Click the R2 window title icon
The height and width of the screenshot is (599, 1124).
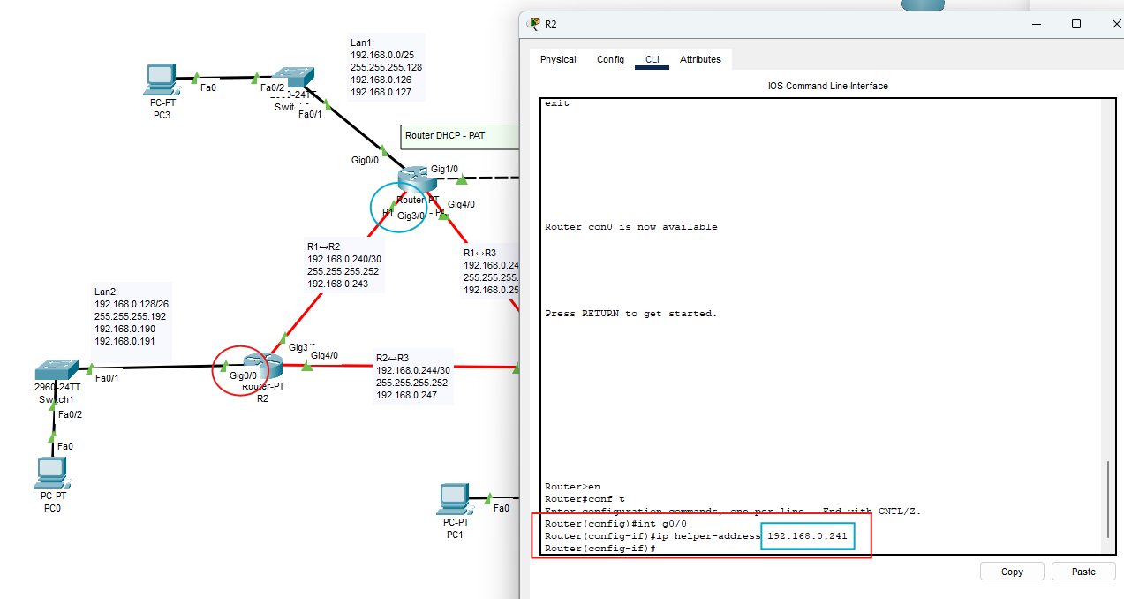[x=534, y=24]
